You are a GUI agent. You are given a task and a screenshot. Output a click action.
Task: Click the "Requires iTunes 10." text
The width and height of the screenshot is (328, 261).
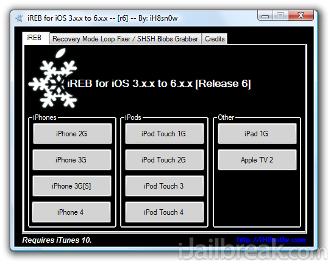[x=57, y=240]
